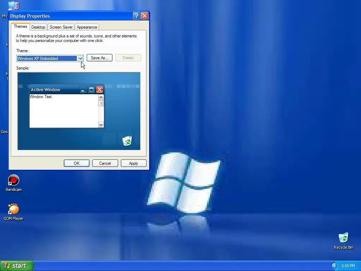Click the Display Properties title bar text
This screenshot has height=271, width=361.
[x=30, y=16]
